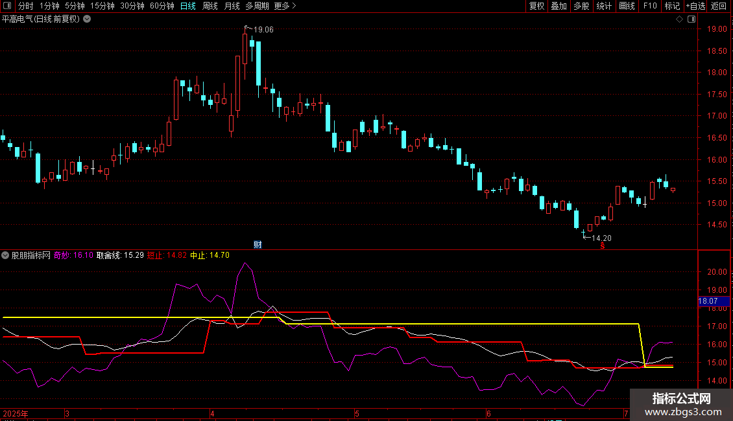Click month 6 marker on the time axis

click(x=488, y=413)
